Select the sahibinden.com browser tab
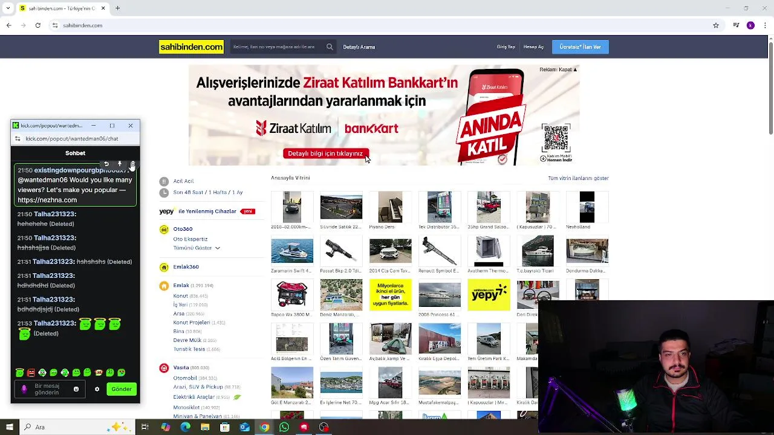The image size is (774, 435). point(62,8)
